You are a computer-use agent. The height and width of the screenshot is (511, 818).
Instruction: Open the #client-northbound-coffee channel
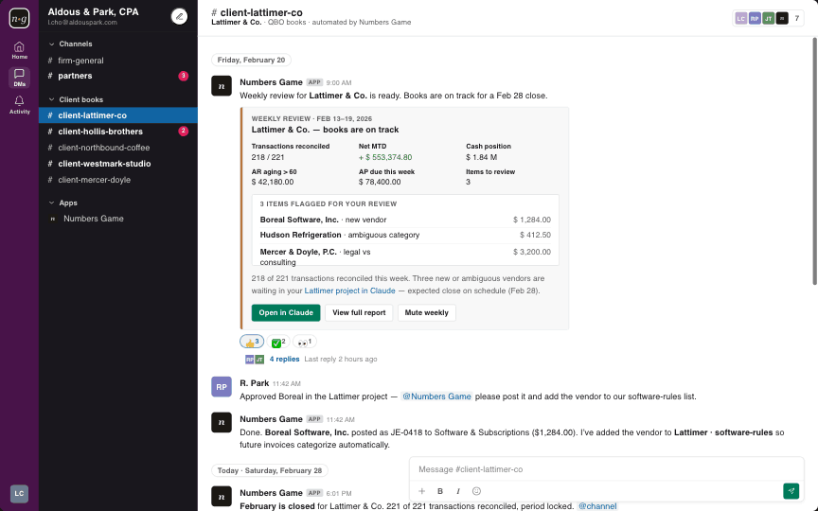pos(118,148)
